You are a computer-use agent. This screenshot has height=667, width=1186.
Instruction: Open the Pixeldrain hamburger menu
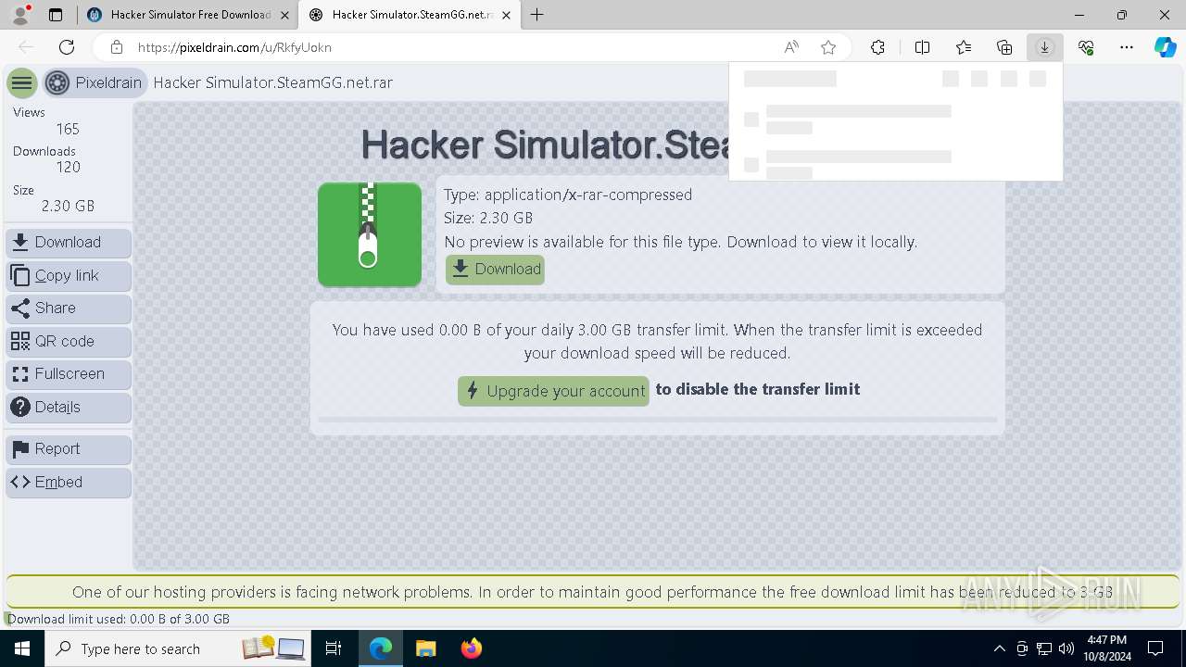pos(22,83)
